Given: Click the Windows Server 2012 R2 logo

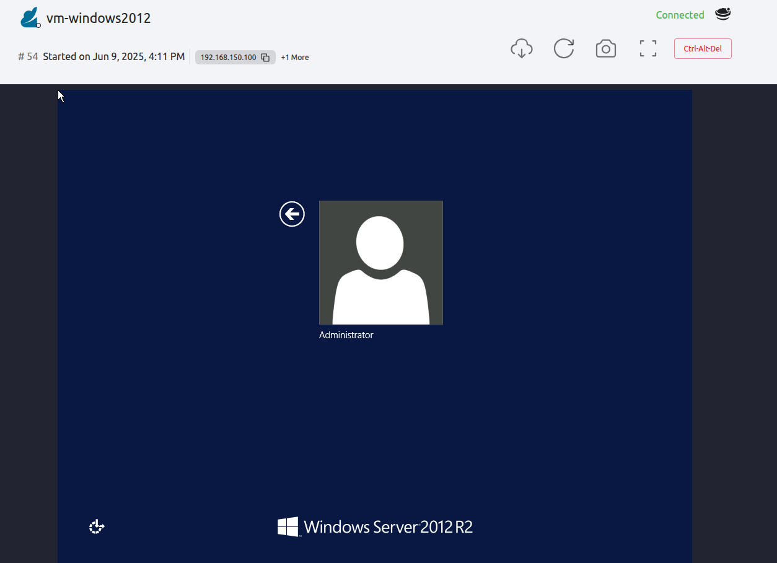Looking at the screenshot, I should click(375, 526).
